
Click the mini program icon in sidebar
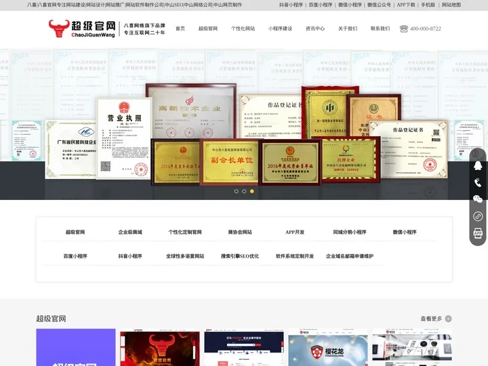(x=478, y=216)
